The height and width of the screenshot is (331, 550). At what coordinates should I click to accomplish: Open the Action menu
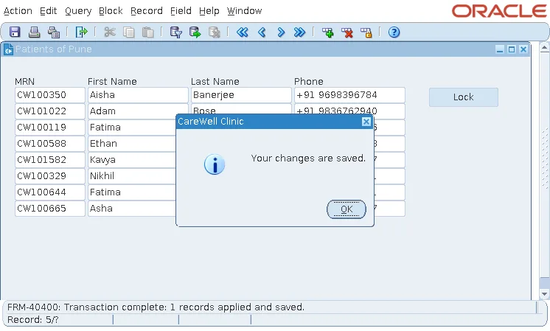(18, 11)
